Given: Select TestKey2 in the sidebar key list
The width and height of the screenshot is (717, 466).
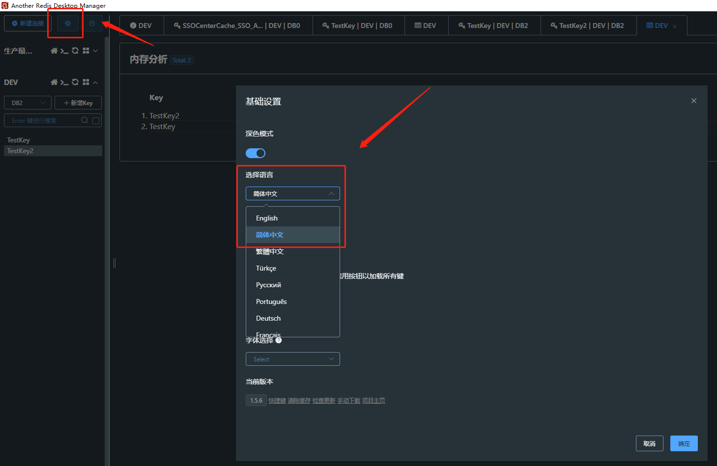Looking at the screenshot, I should 53,151.
